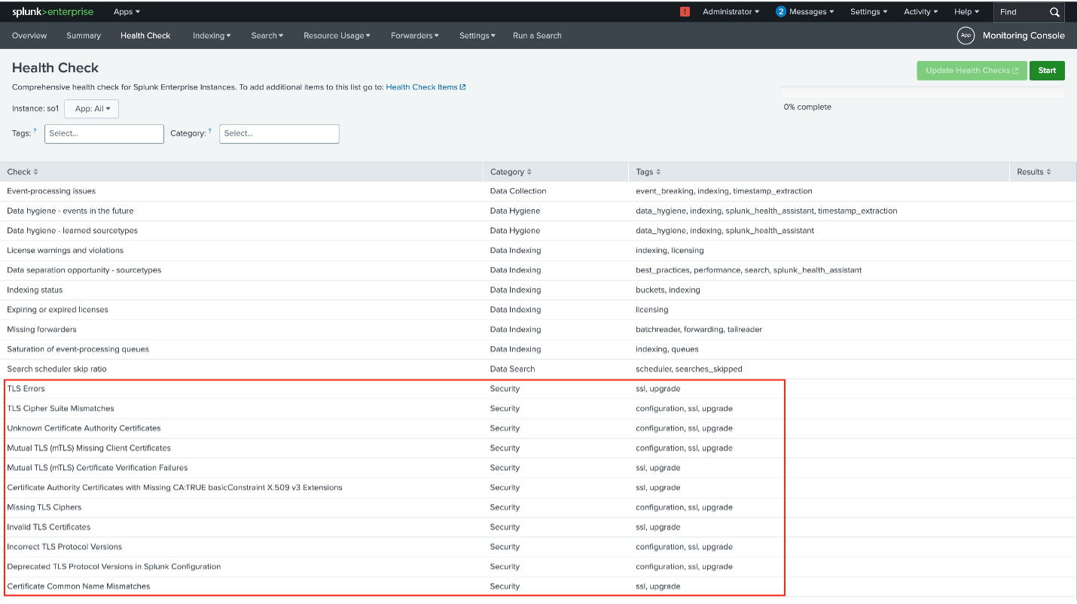1077x604 pixels.
Task: Select Saturation of event-processing queues
Action: [538, 349]
